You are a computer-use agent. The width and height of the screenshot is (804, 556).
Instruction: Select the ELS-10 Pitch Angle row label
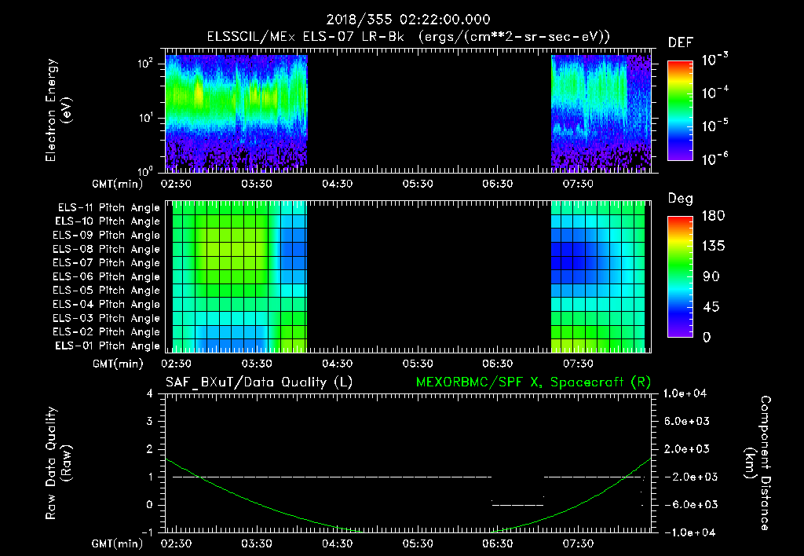[108, 221]
